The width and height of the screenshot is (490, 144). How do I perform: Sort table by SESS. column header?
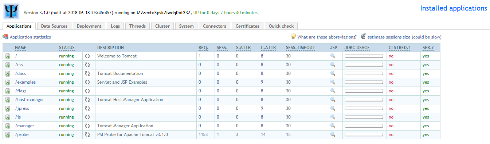click(x=222, y=48)
